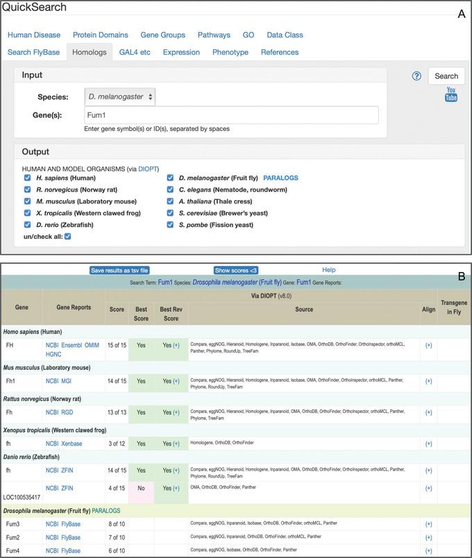Toggle S. pombe (Fission yeast) checkbox
The height and width of the screenshot is (558, 472).
pyautogui.click(x=170, y=225)
